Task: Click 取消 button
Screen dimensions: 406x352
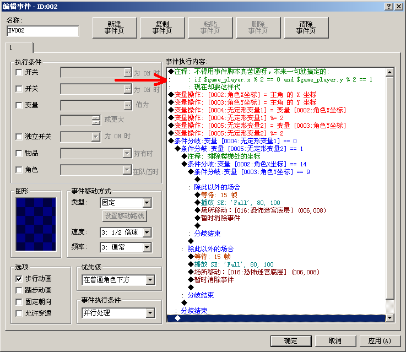Action: click(335, 341)
